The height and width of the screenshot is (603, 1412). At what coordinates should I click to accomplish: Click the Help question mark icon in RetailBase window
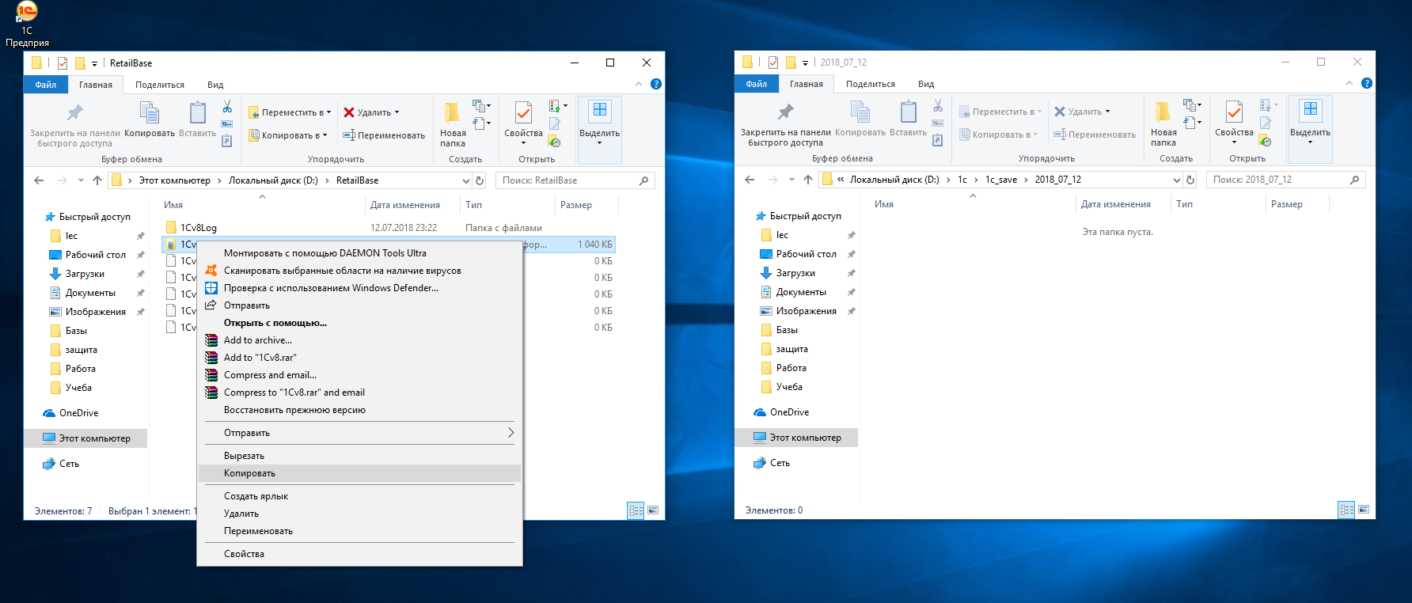point(656,84)
